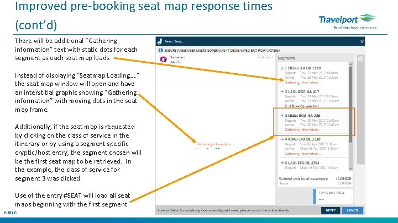Click the Segments panel heading
Viewport: 398px width, 223px height.
pos(286,58)
